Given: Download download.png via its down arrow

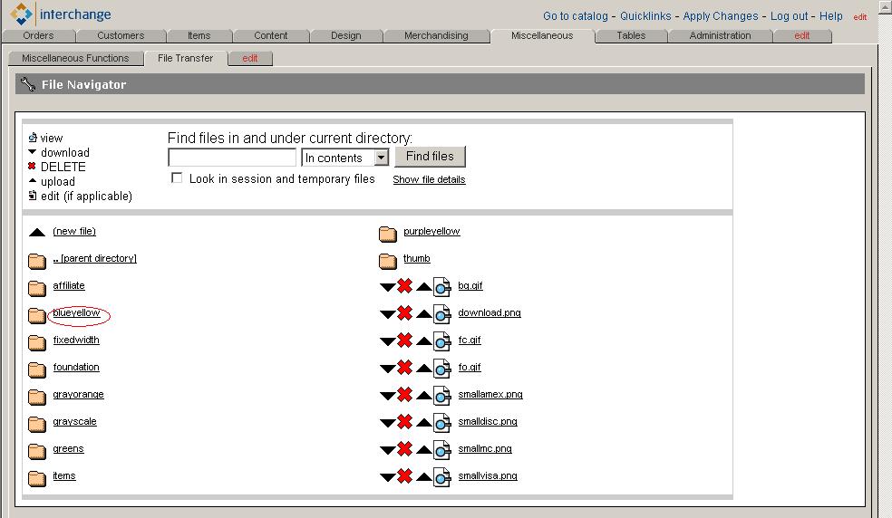Looking at the screenshot, I should click(387, 314).
